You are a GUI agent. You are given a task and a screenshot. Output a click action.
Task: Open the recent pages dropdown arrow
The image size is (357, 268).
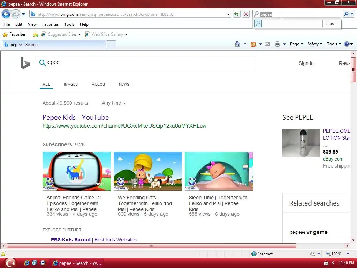(23, 14)
